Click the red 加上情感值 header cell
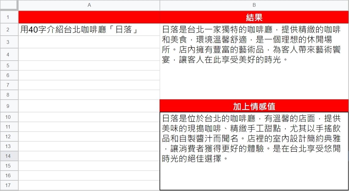Viewport: 349px width, 191px height. tap(254, 106)
